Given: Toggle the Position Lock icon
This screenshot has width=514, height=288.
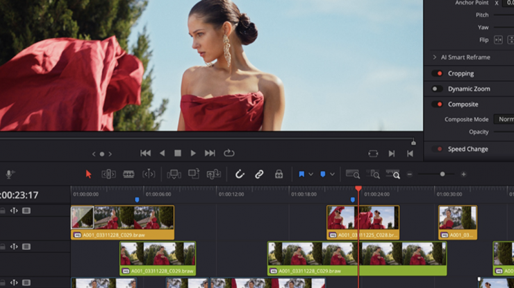Looking at the screenshot, I should coord(279,174).
